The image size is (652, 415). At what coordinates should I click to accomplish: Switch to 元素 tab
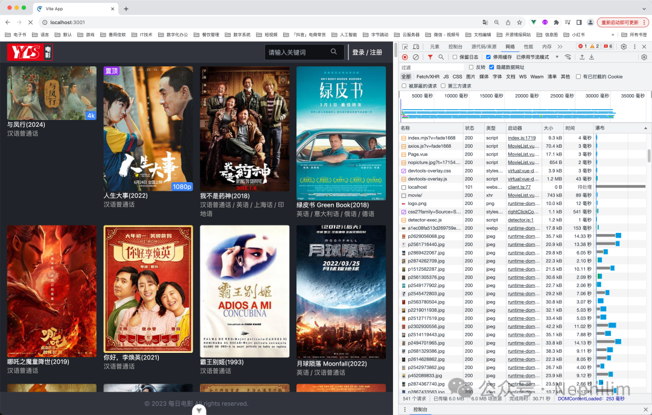click(435, 46)
